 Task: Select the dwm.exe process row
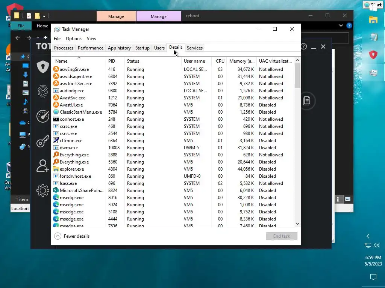173,148
